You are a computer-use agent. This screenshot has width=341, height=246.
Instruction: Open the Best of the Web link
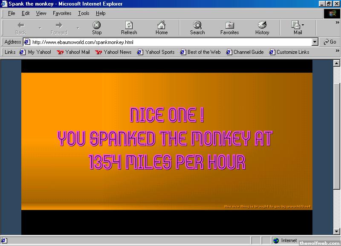(x=200, y=52)
